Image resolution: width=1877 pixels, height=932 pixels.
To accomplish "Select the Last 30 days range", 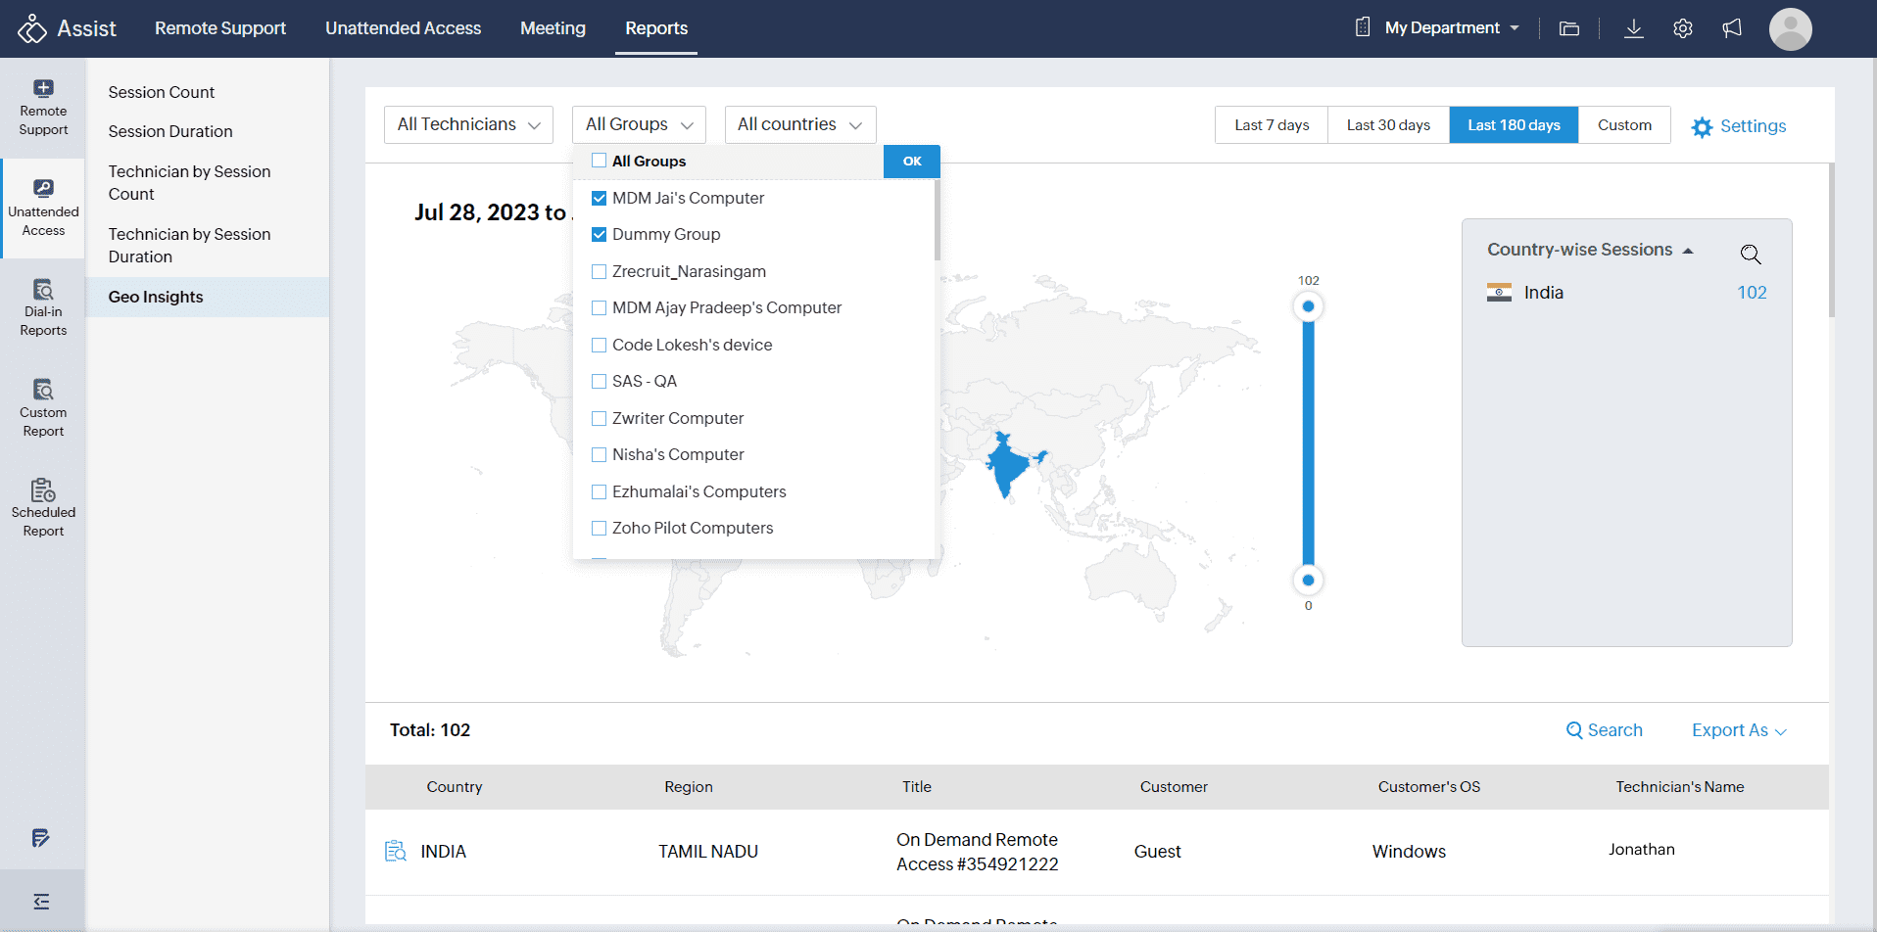I will coord(1388,125).
